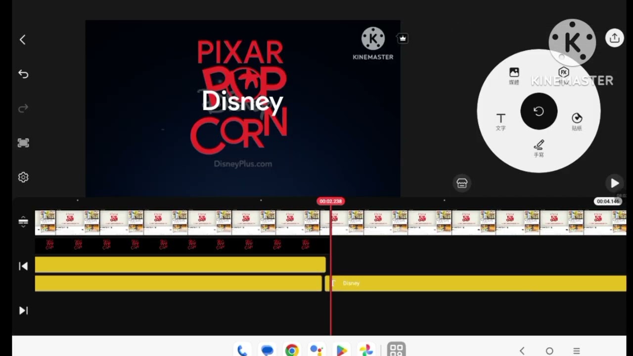Open the Phone app in taskbar
This screenshot has width=633, height=356.
click(242, 350)
